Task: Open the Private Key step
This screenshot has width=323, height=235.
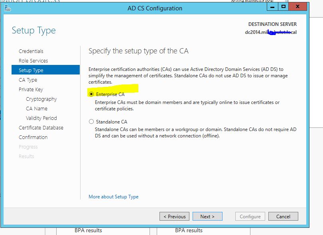Action: (31, 90)
